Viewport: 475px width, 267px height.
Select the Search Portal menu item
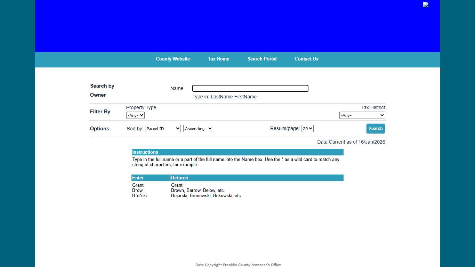tap(262, 59)
